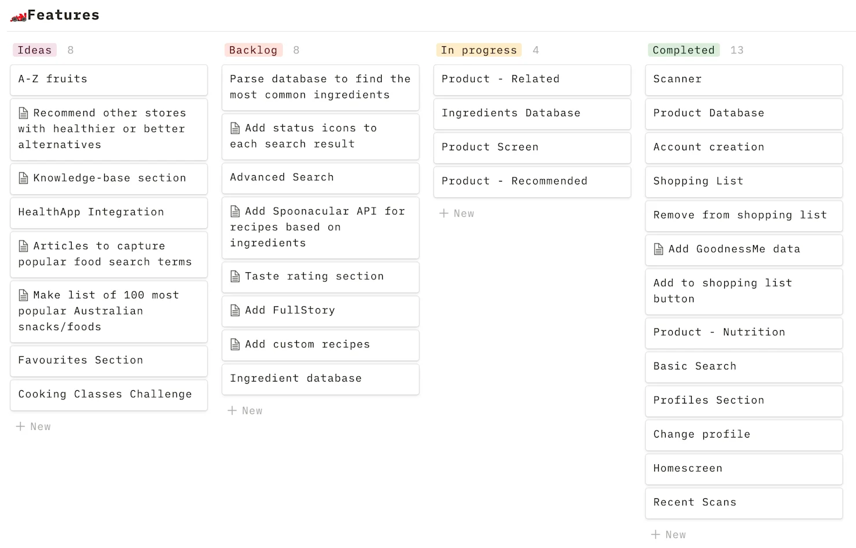The image size is (856, 548).
Task: Select the green Completed column tag
Action: point(684,50)
